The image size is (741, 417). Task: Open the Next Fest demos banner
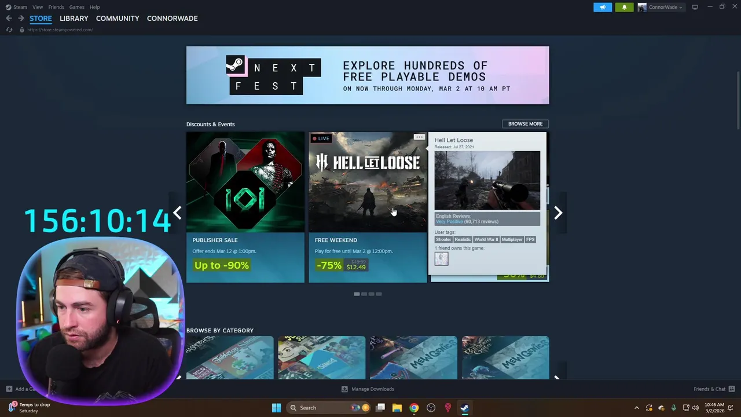click(x=368, y=75)
